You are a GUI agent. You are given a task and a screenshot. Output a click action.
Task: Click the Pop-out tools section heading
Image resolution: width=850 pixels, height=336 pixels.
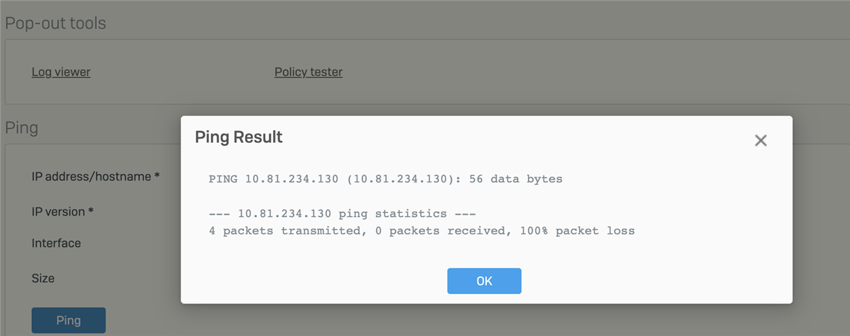pyautogui.click(x=56, y=23)
